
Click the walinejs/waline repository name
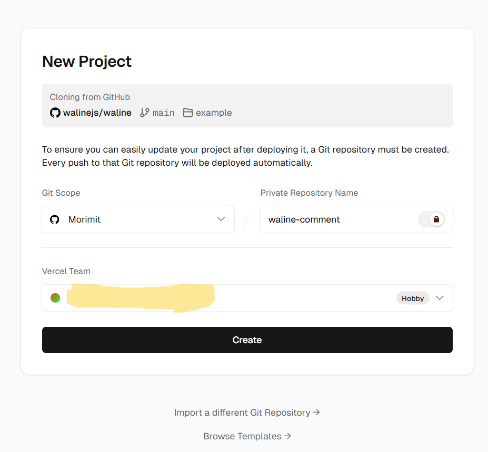[x=97, y=113]
